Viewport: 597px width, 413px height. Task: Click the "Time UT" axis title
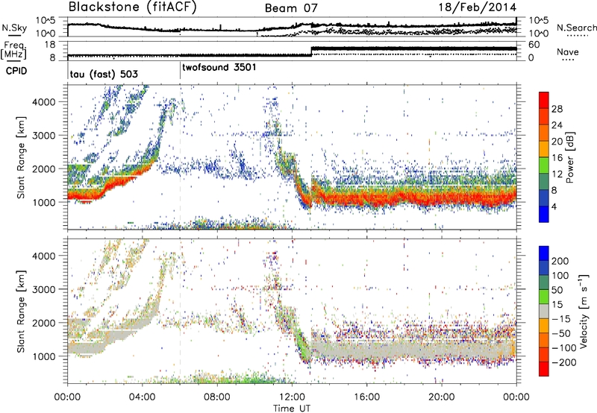292,409
